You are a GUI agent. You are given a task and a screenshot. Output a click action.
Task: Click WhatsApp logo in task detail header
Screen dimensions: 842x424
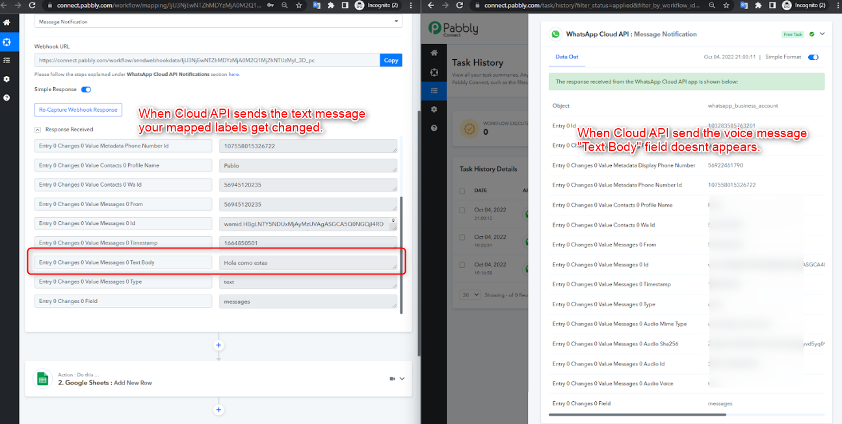click(x=555, y=34)
